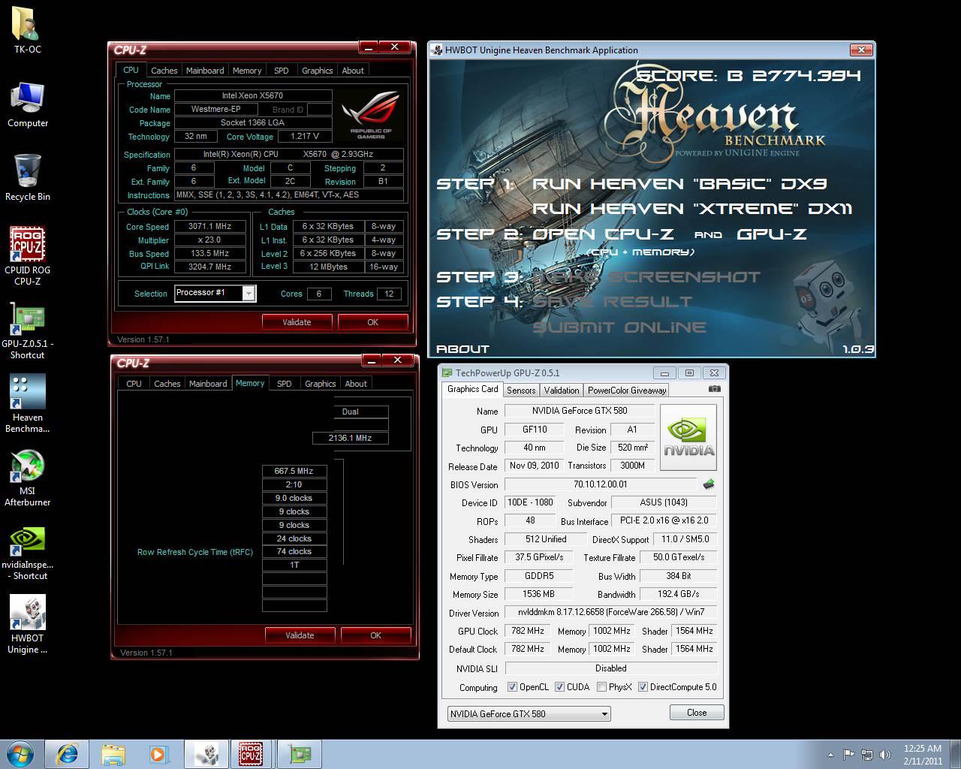961x769 pixels.
Task: Click the memory frequency value 667.5 MHz
Action: pos(294,471)
